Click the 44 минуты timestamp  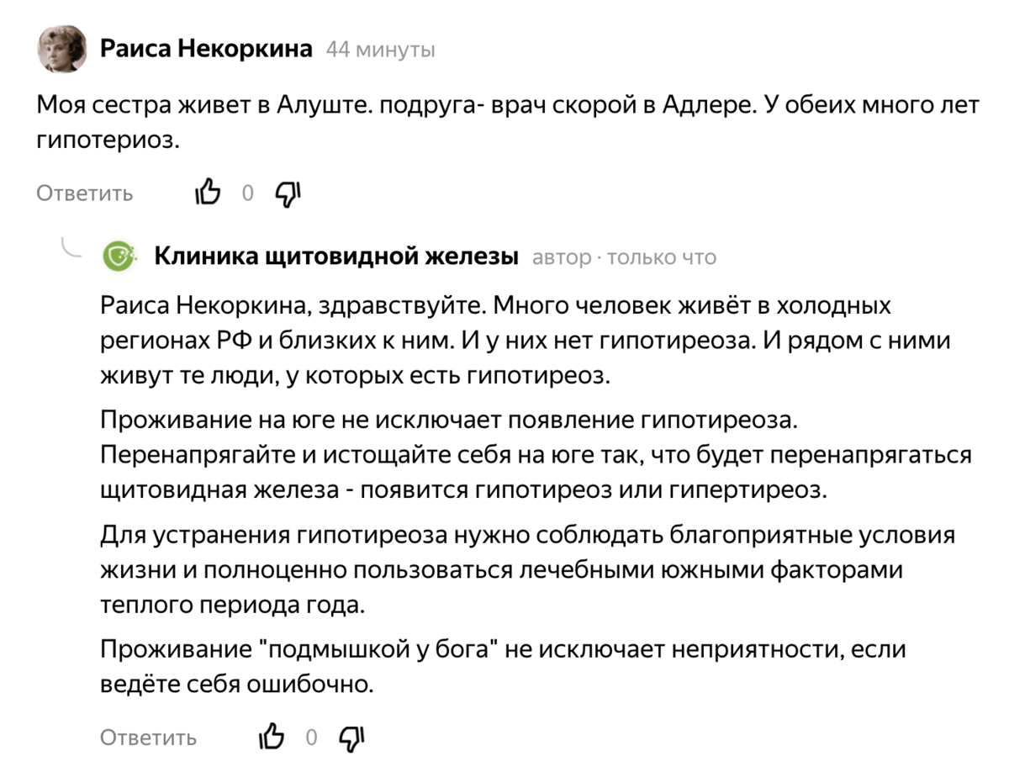click(379, 49)
